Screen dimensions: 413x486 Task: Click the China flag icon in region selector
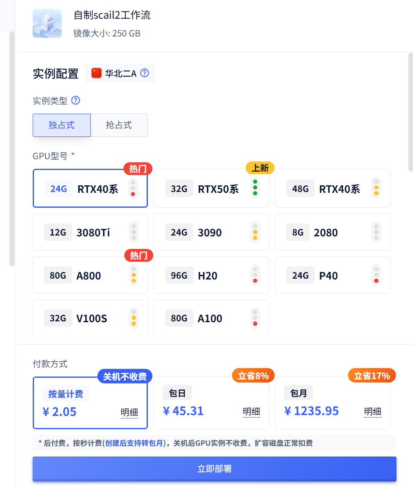click(96, 73)
